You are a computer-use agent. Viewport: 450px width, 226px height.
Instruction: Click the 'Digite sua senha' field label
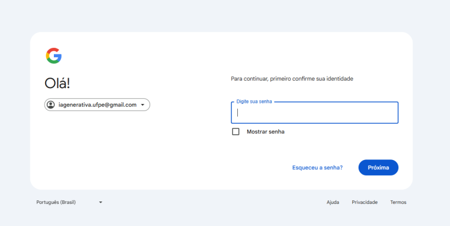pos(254,102)
